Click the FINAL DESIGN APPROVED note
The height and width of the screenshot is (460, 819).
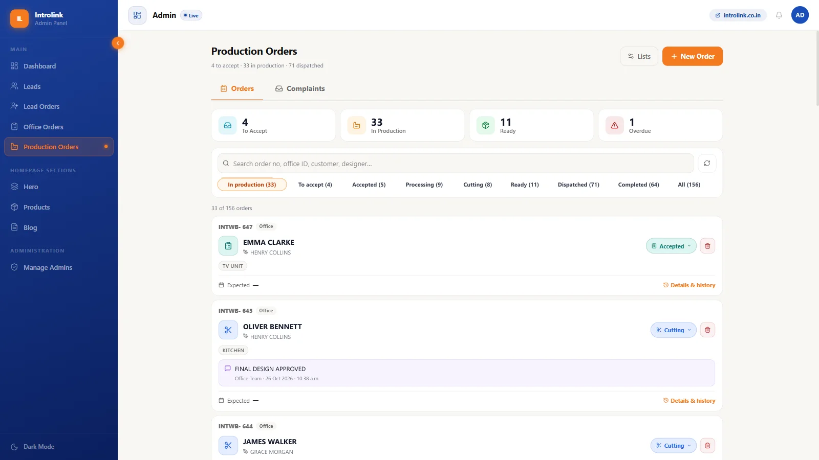(467, 373)
